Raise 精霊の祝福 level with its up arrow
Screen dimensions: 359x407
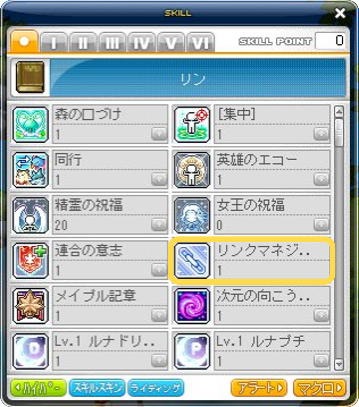pyautogui.click(x=159, y=224)
